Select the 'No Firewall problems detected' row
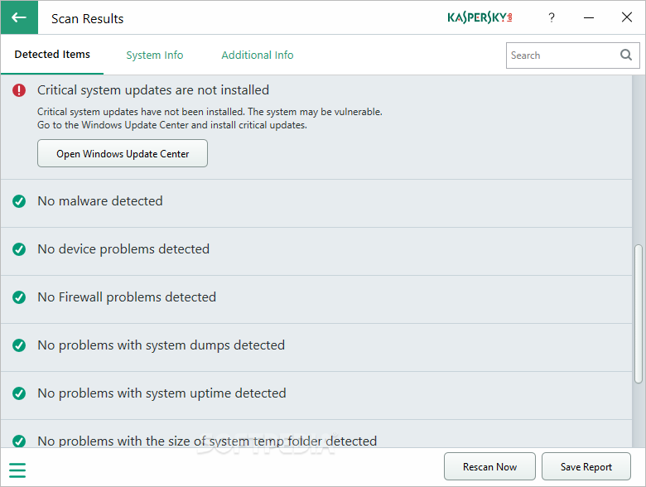This screenshot has width=646, height=487. coord(316,300)
